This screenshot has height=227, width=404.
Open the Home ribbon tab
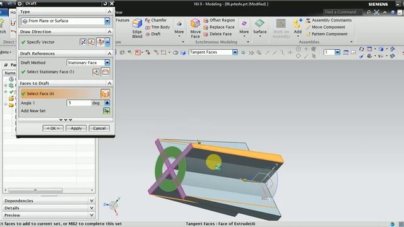[x=13, y=13]
